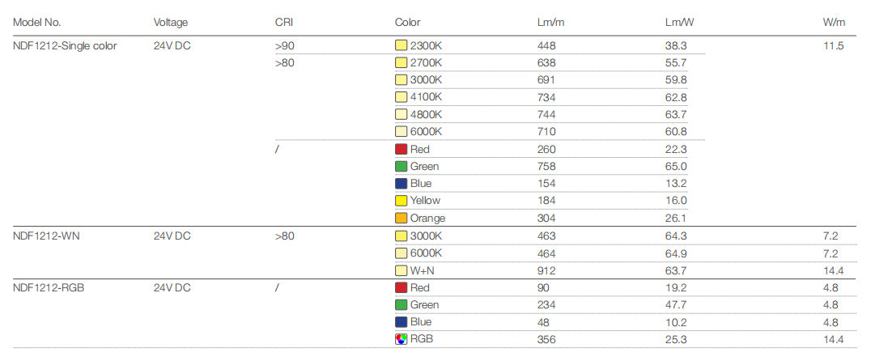Click the 4800K color swatch
Screen dimensions: 871x361
(401, 114)
